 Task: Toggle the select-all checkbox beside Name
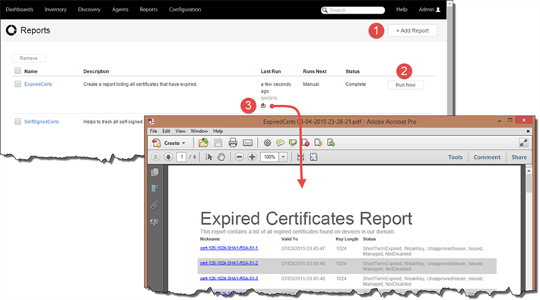[17, 71]
